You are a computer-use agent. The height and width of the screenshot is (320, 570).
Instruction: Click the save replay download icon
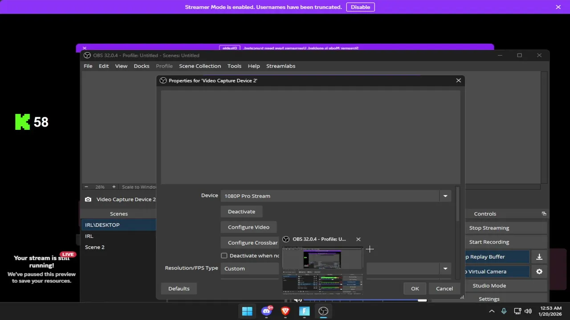click(539, 257)
